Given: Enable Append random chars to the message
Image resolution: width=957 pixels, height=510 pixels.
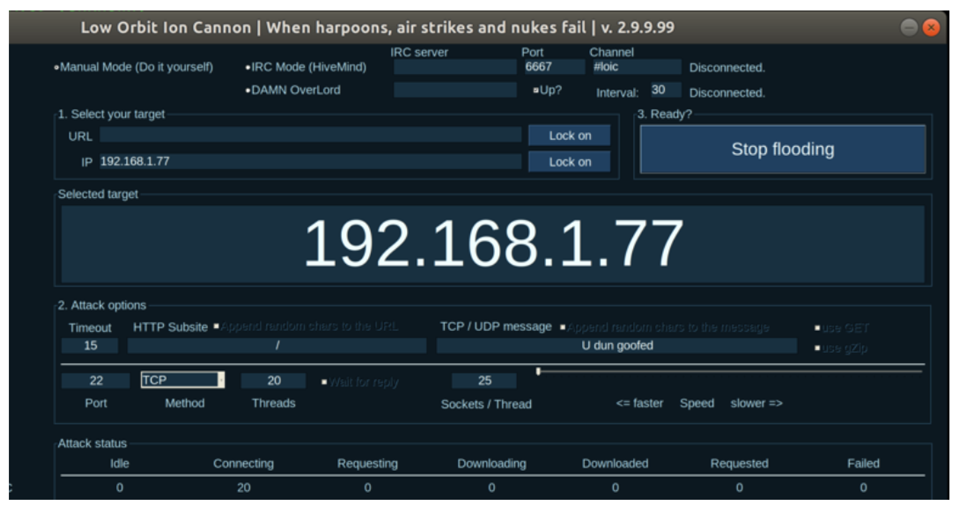Looking at the screenshot, I should pyautogui.click(x=562, y=327).
